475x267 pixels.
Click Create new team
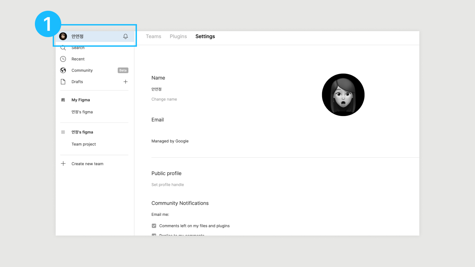coord(88,164)
